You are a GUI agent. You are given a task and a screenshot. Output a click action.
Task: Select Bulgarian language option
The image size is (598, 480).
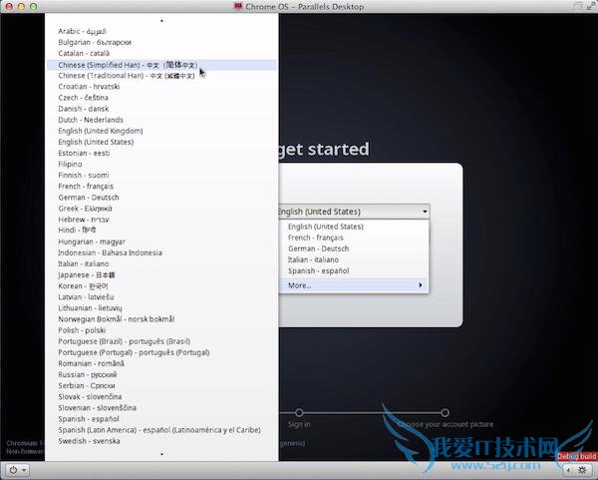160,42
